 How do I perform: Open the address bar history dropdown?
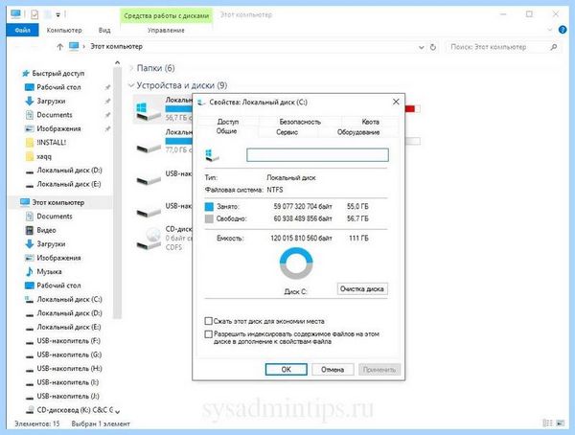422,47
